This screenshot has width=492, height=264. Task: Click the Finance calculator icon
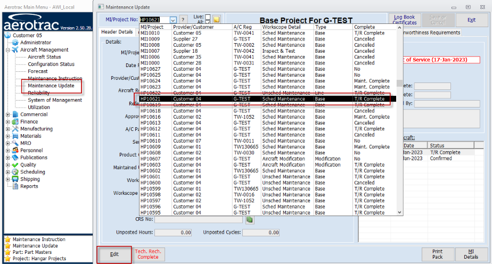15,122
